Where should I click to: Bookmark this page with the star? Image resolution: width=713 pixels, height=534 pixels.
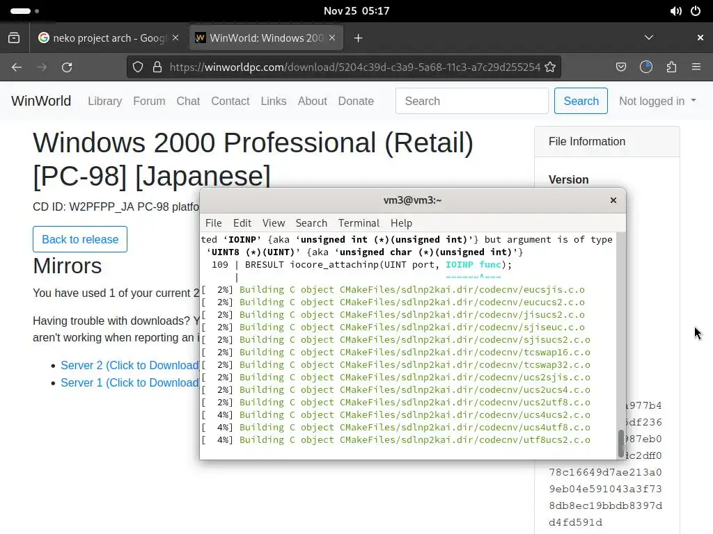[x=550, y=67]
